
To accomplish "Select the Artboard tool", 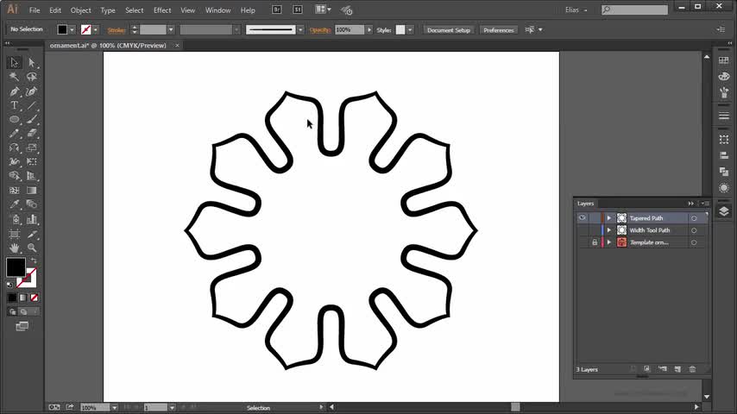I will coord(14,234).
